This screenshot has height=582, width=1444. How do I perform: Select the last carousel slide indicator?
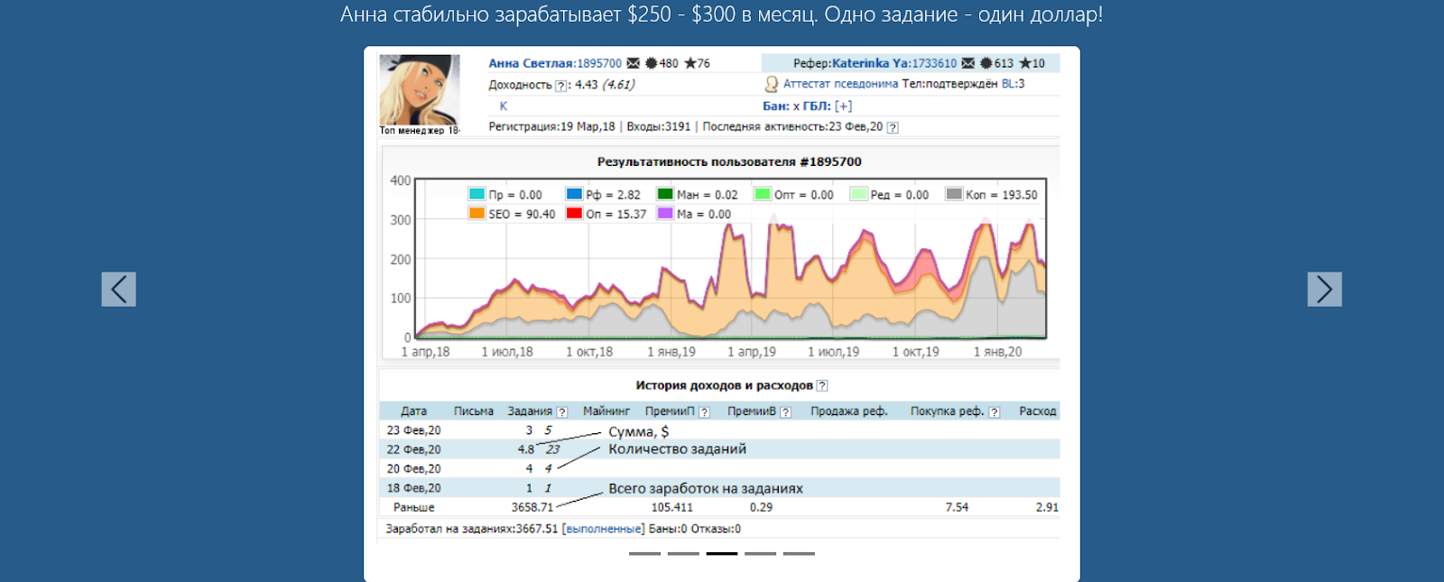[x=799, y=553]
